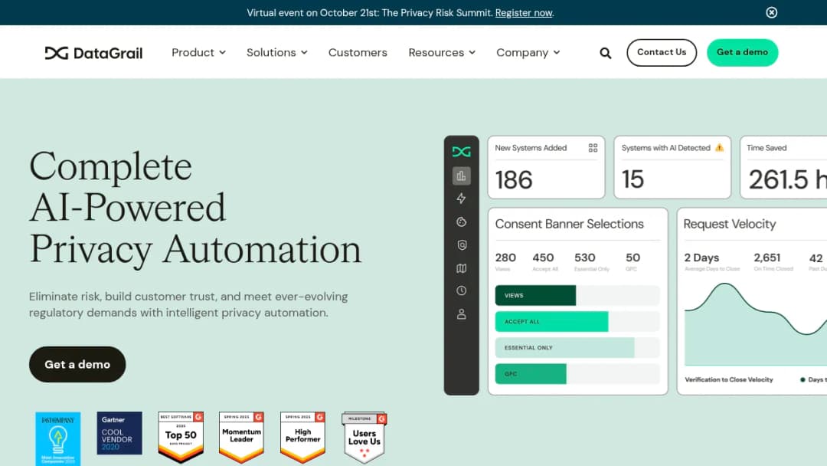This screenshot has width=827, height=466.
Task: Expand the Solutions dropdown menu
Action: click(x=277, y=53)
